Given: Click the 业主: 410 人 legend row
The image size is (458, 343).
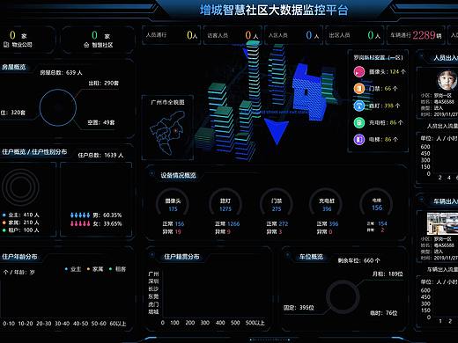Looking at the screenshot, I should click(x=21, y=215).
